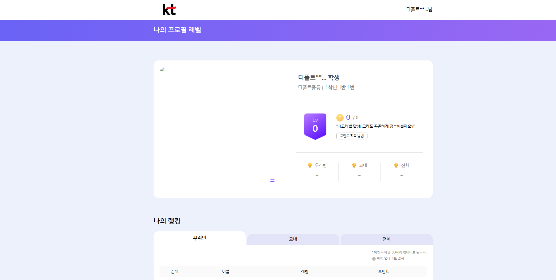
Task: Click the 나의 프로필 레벨 page title
Action: [177, 30]
